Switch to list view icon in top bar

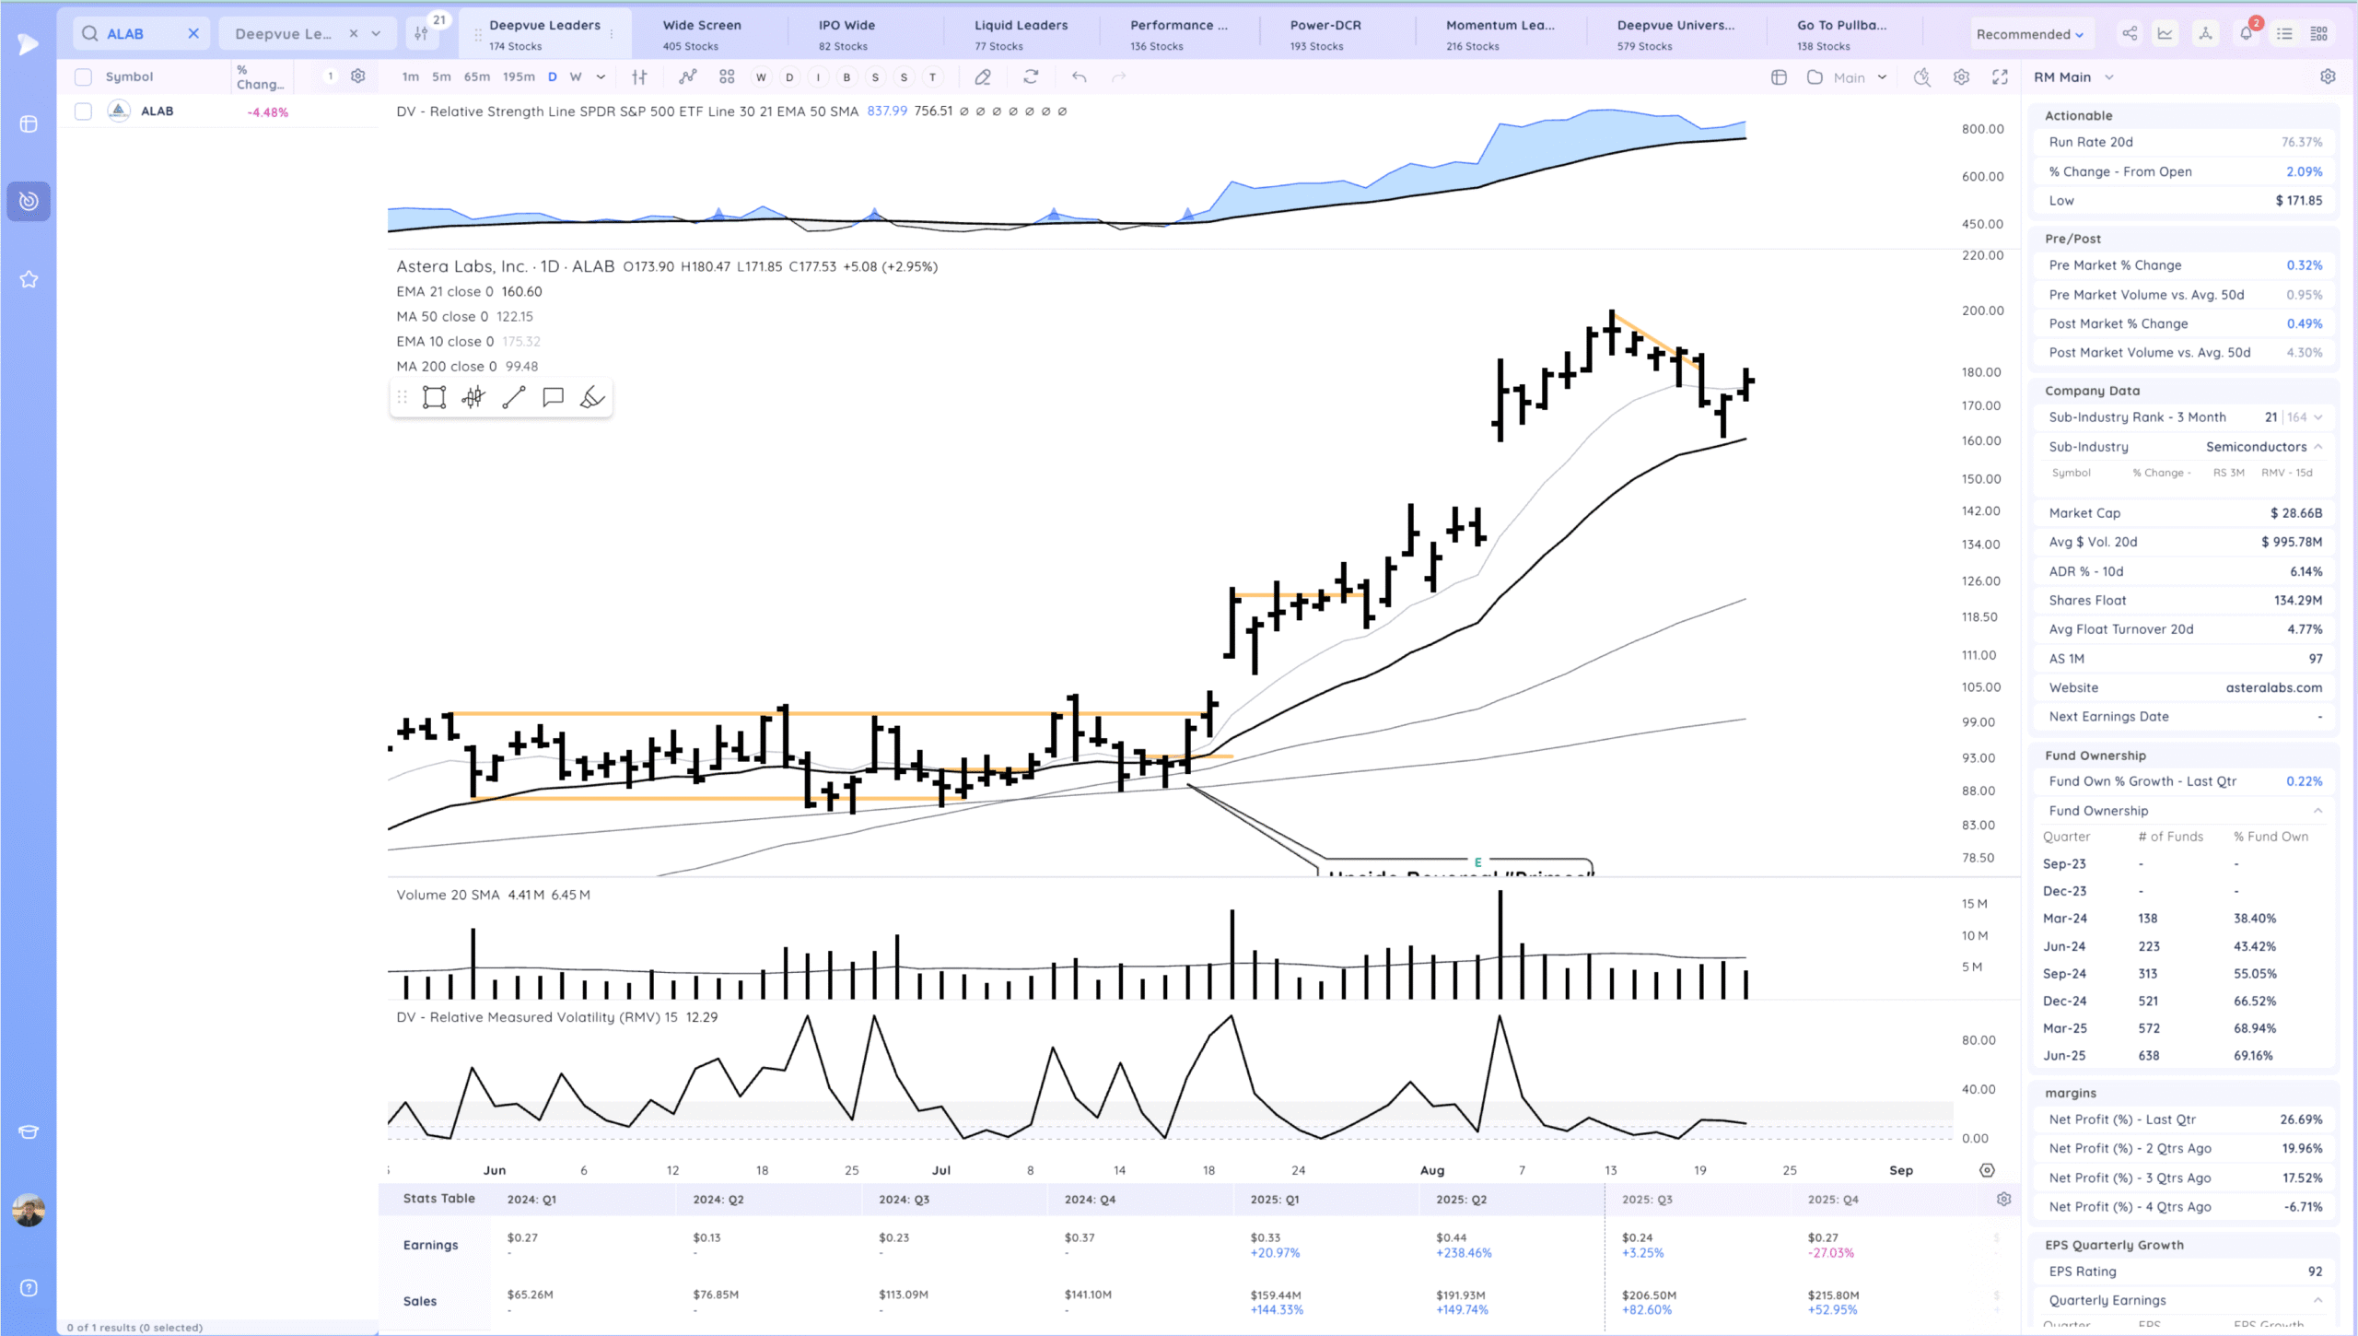[2284, 34]
